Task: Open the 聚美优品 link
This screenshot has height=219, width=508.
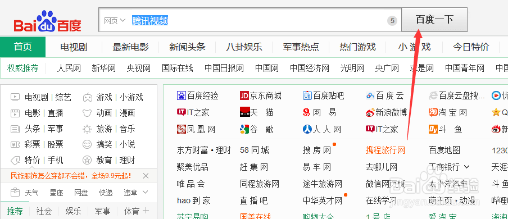Action: click(192, 167)
